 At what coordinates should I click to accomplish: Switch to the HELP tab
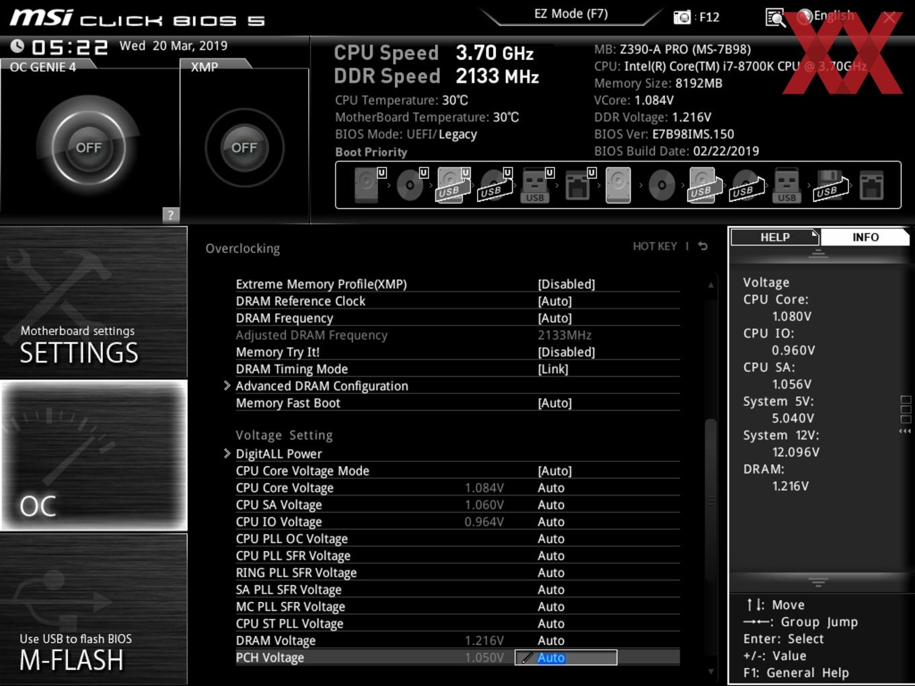774,237
